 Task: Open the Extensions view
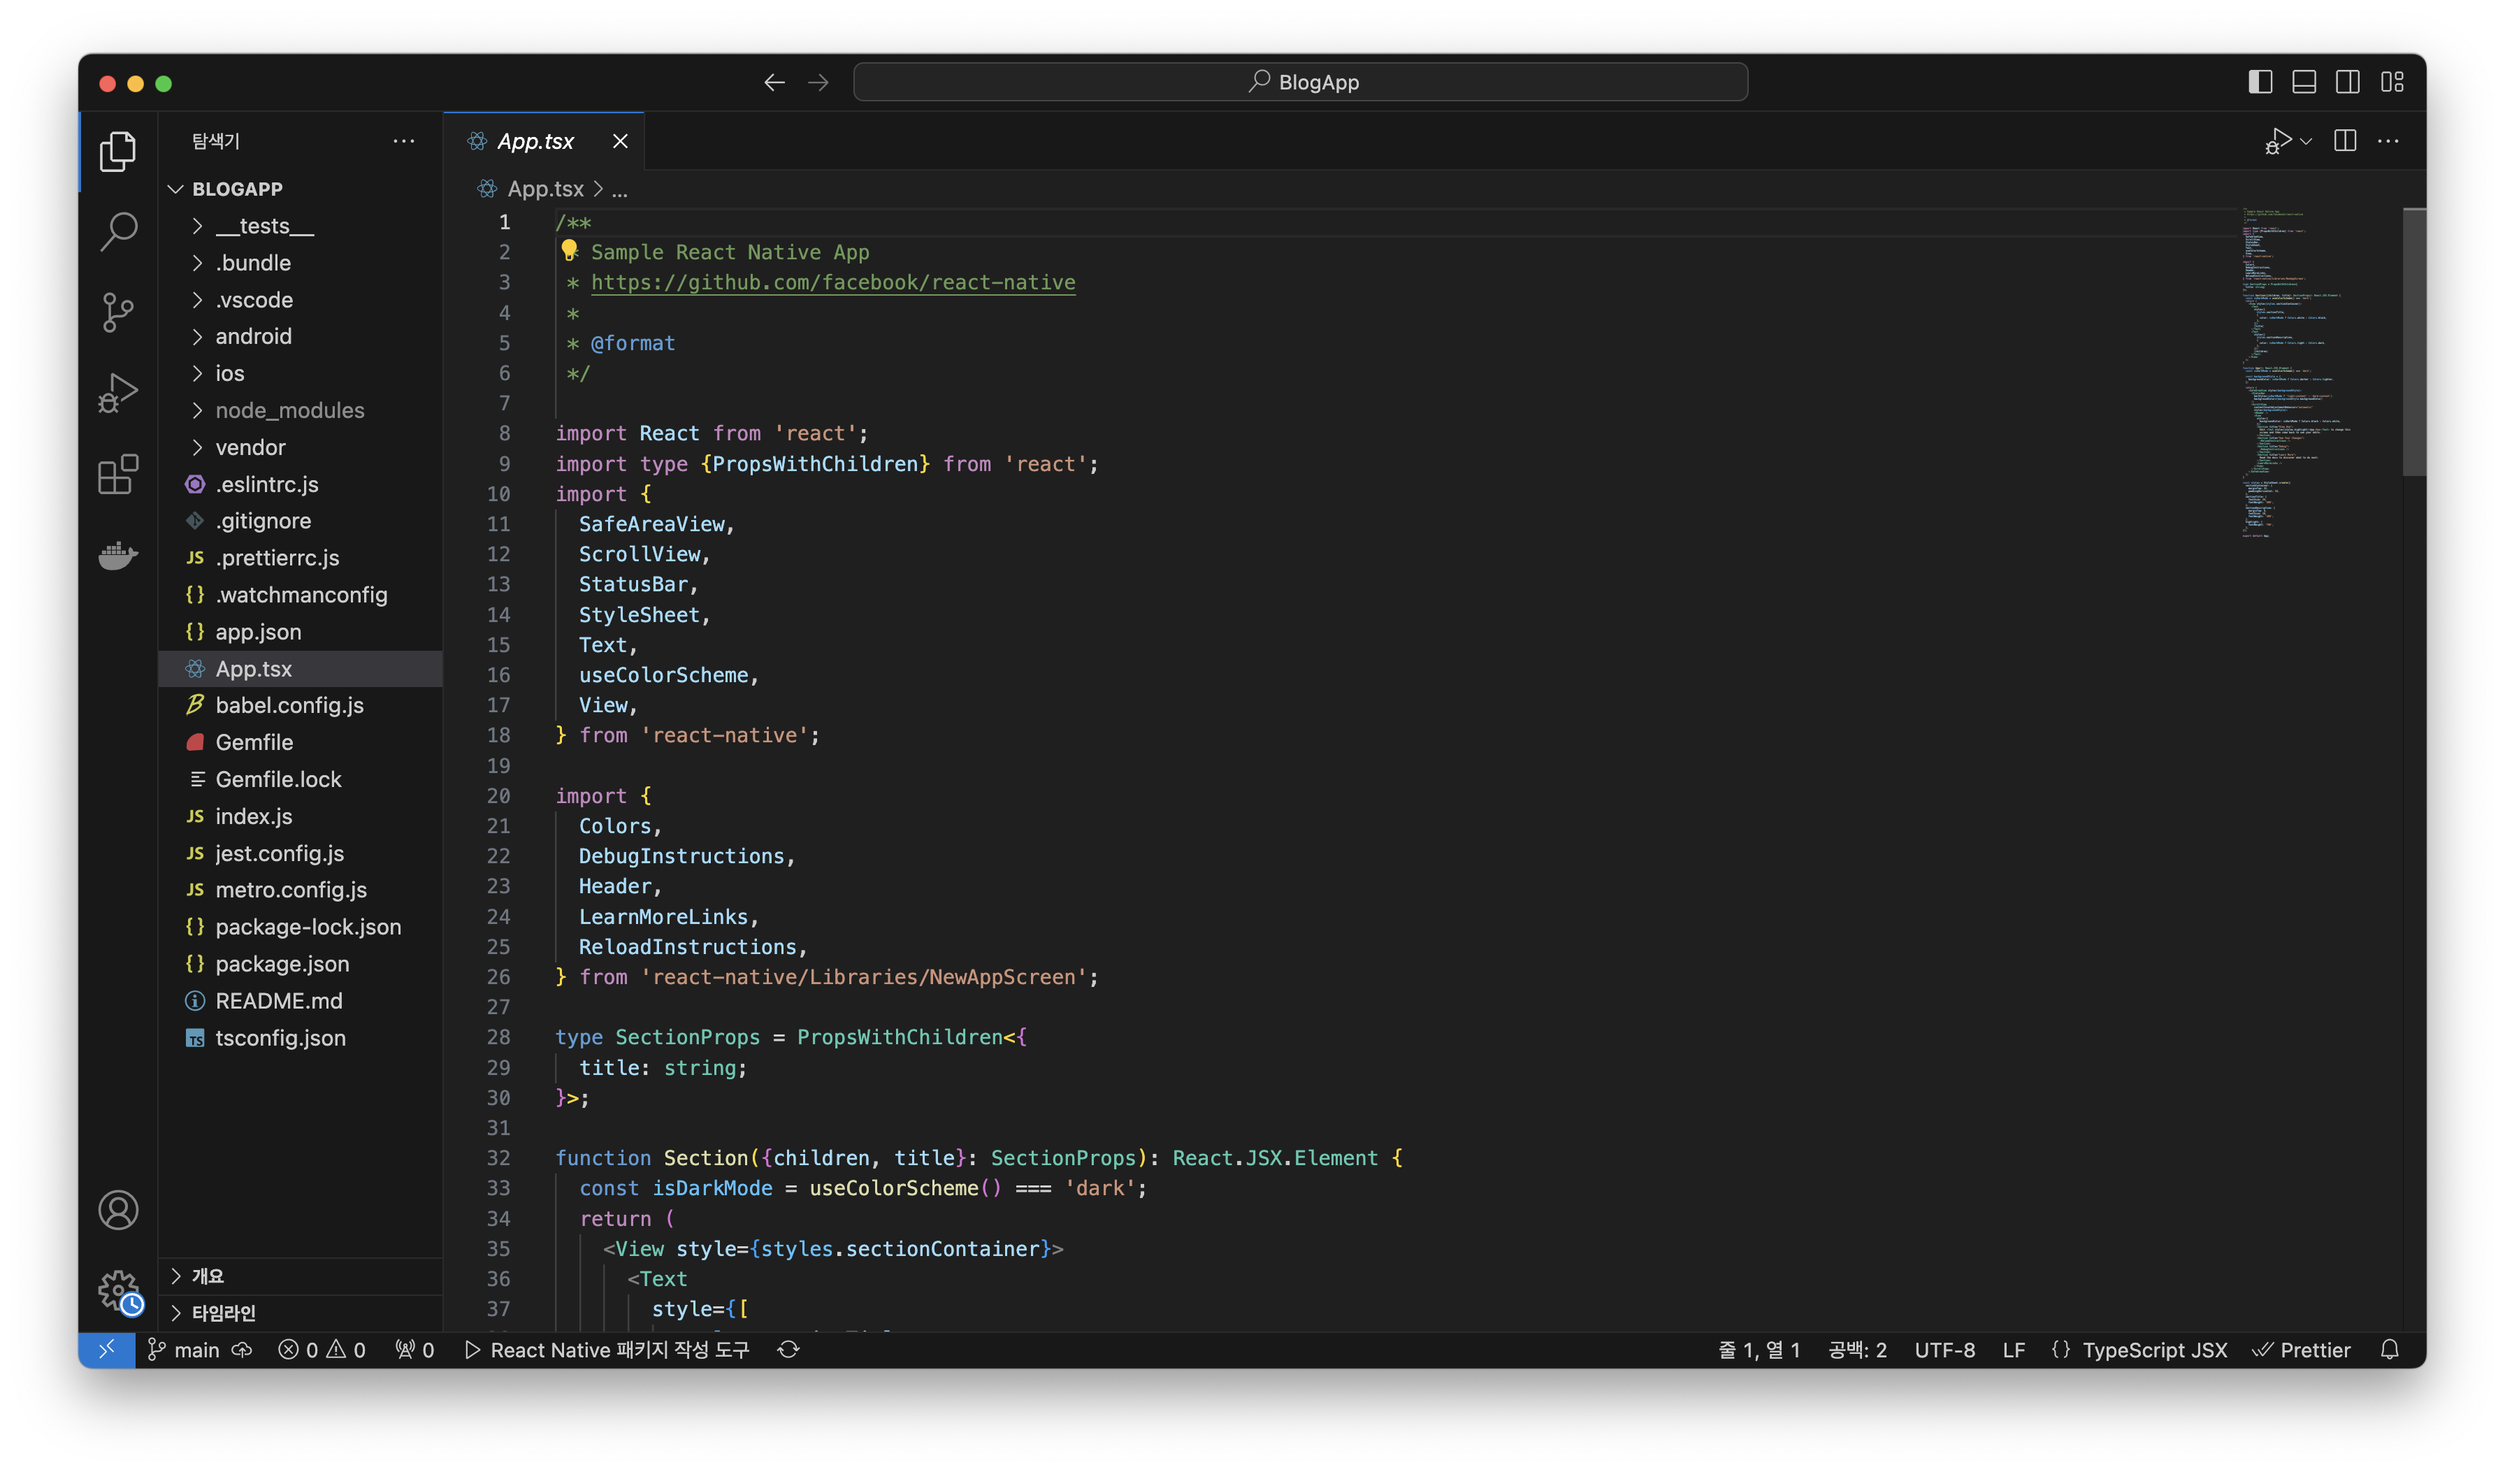[x=118, y=474]
